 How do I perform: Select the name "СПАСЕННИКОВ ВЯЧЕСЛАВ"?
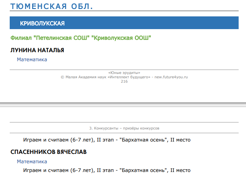(x=49, y=152)
